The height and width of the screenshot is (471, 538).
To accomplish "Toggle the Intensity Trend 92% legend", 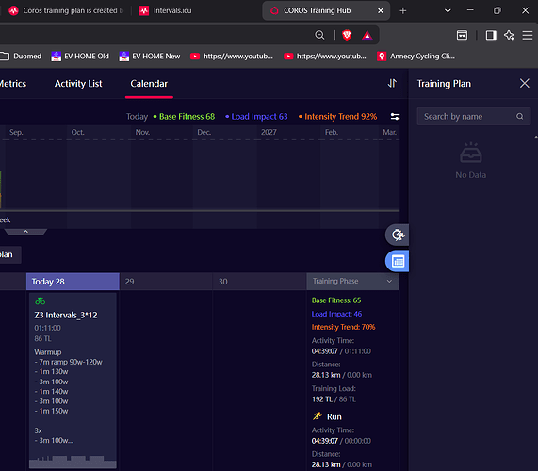I will pos(337,117).
